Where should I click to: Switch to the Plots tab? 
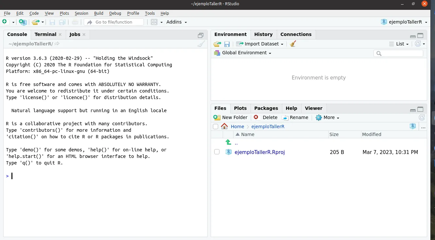[x=240, y=108]
